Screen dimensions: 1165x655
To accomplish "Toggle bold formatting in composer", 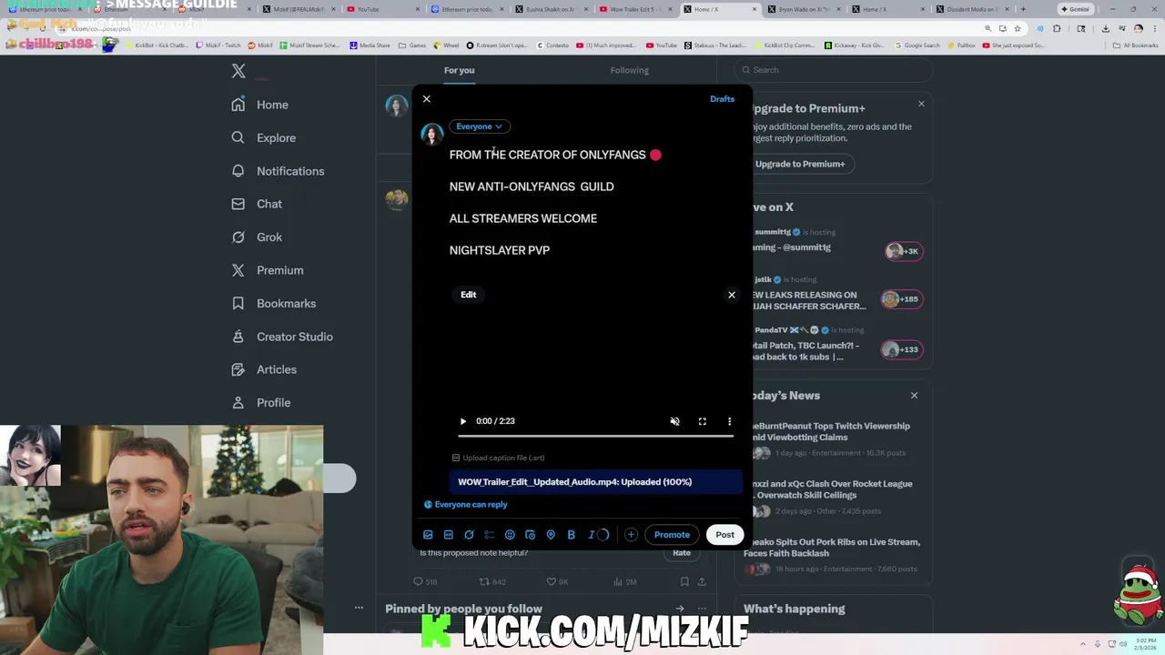I will coord(571,535).
